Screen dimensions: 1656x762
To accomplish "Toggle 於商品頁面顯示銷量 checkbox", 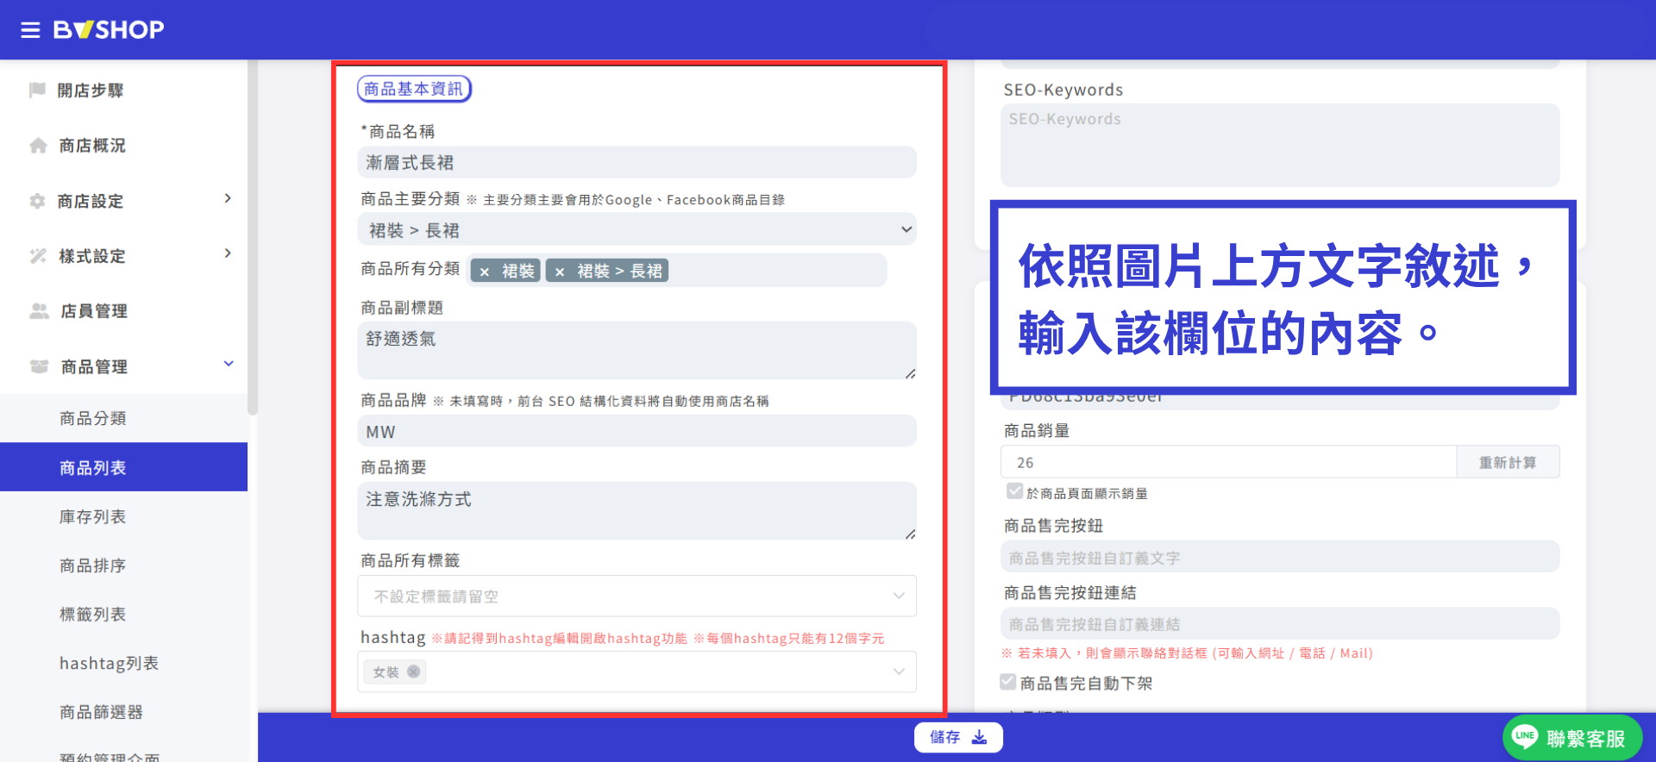I will point(1014,491).
